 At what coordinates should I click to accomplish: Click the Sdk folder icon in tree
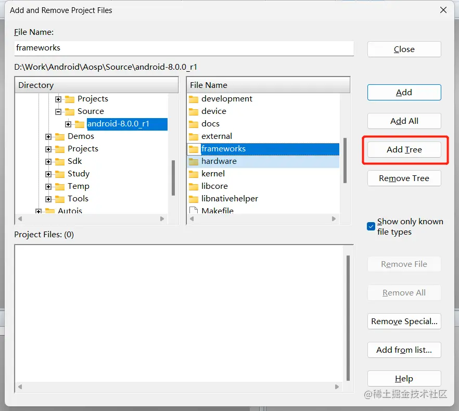(60, 162)
